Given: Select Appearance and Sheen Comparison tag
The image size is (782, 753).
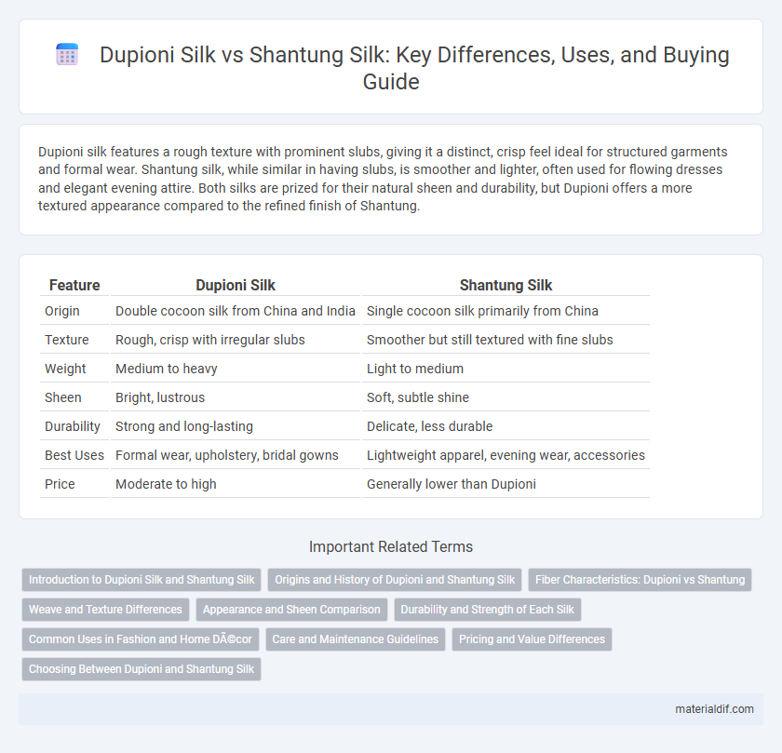Looking at the screenshot, I should pos(291,610).
